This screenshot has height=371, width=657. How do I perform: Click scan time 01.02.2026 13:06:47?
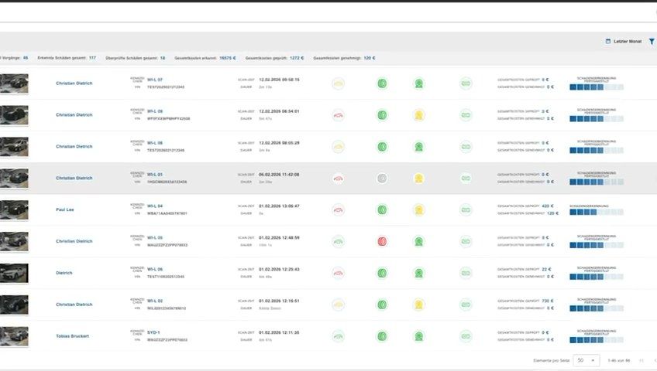click(x=279, y=206)
